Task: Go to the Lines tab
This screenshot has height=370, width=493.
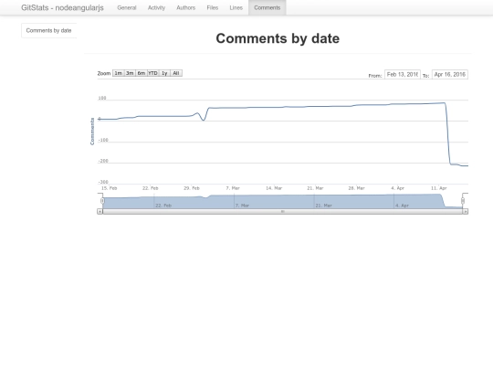Action: (236, 7)
